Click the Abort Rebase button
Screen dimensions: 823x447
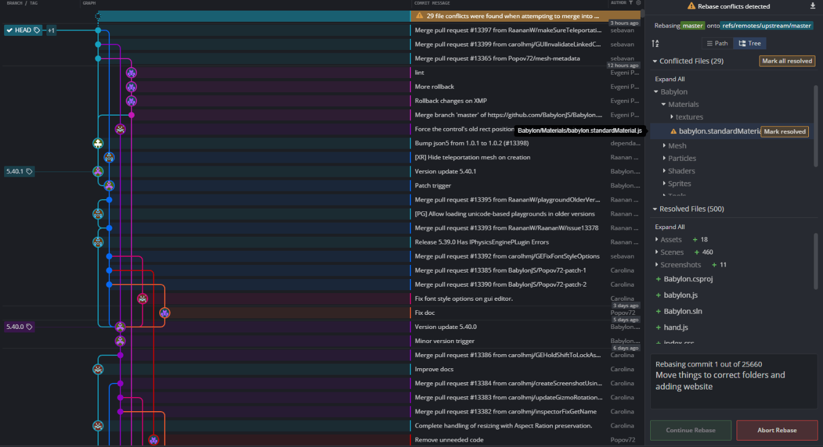pyautogui.click(x=777, y=430)
